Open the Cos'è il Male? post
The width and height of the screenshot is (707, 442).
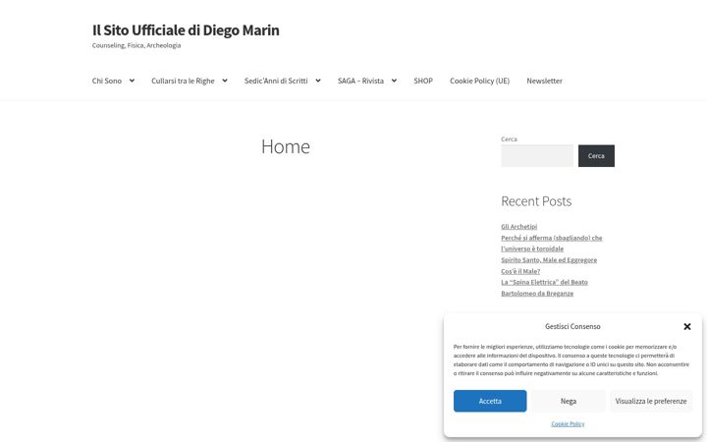click(x=520, y=271)
